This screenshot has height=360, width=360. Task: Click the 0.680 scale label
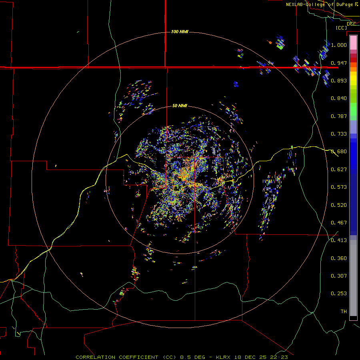click(339, 152)
